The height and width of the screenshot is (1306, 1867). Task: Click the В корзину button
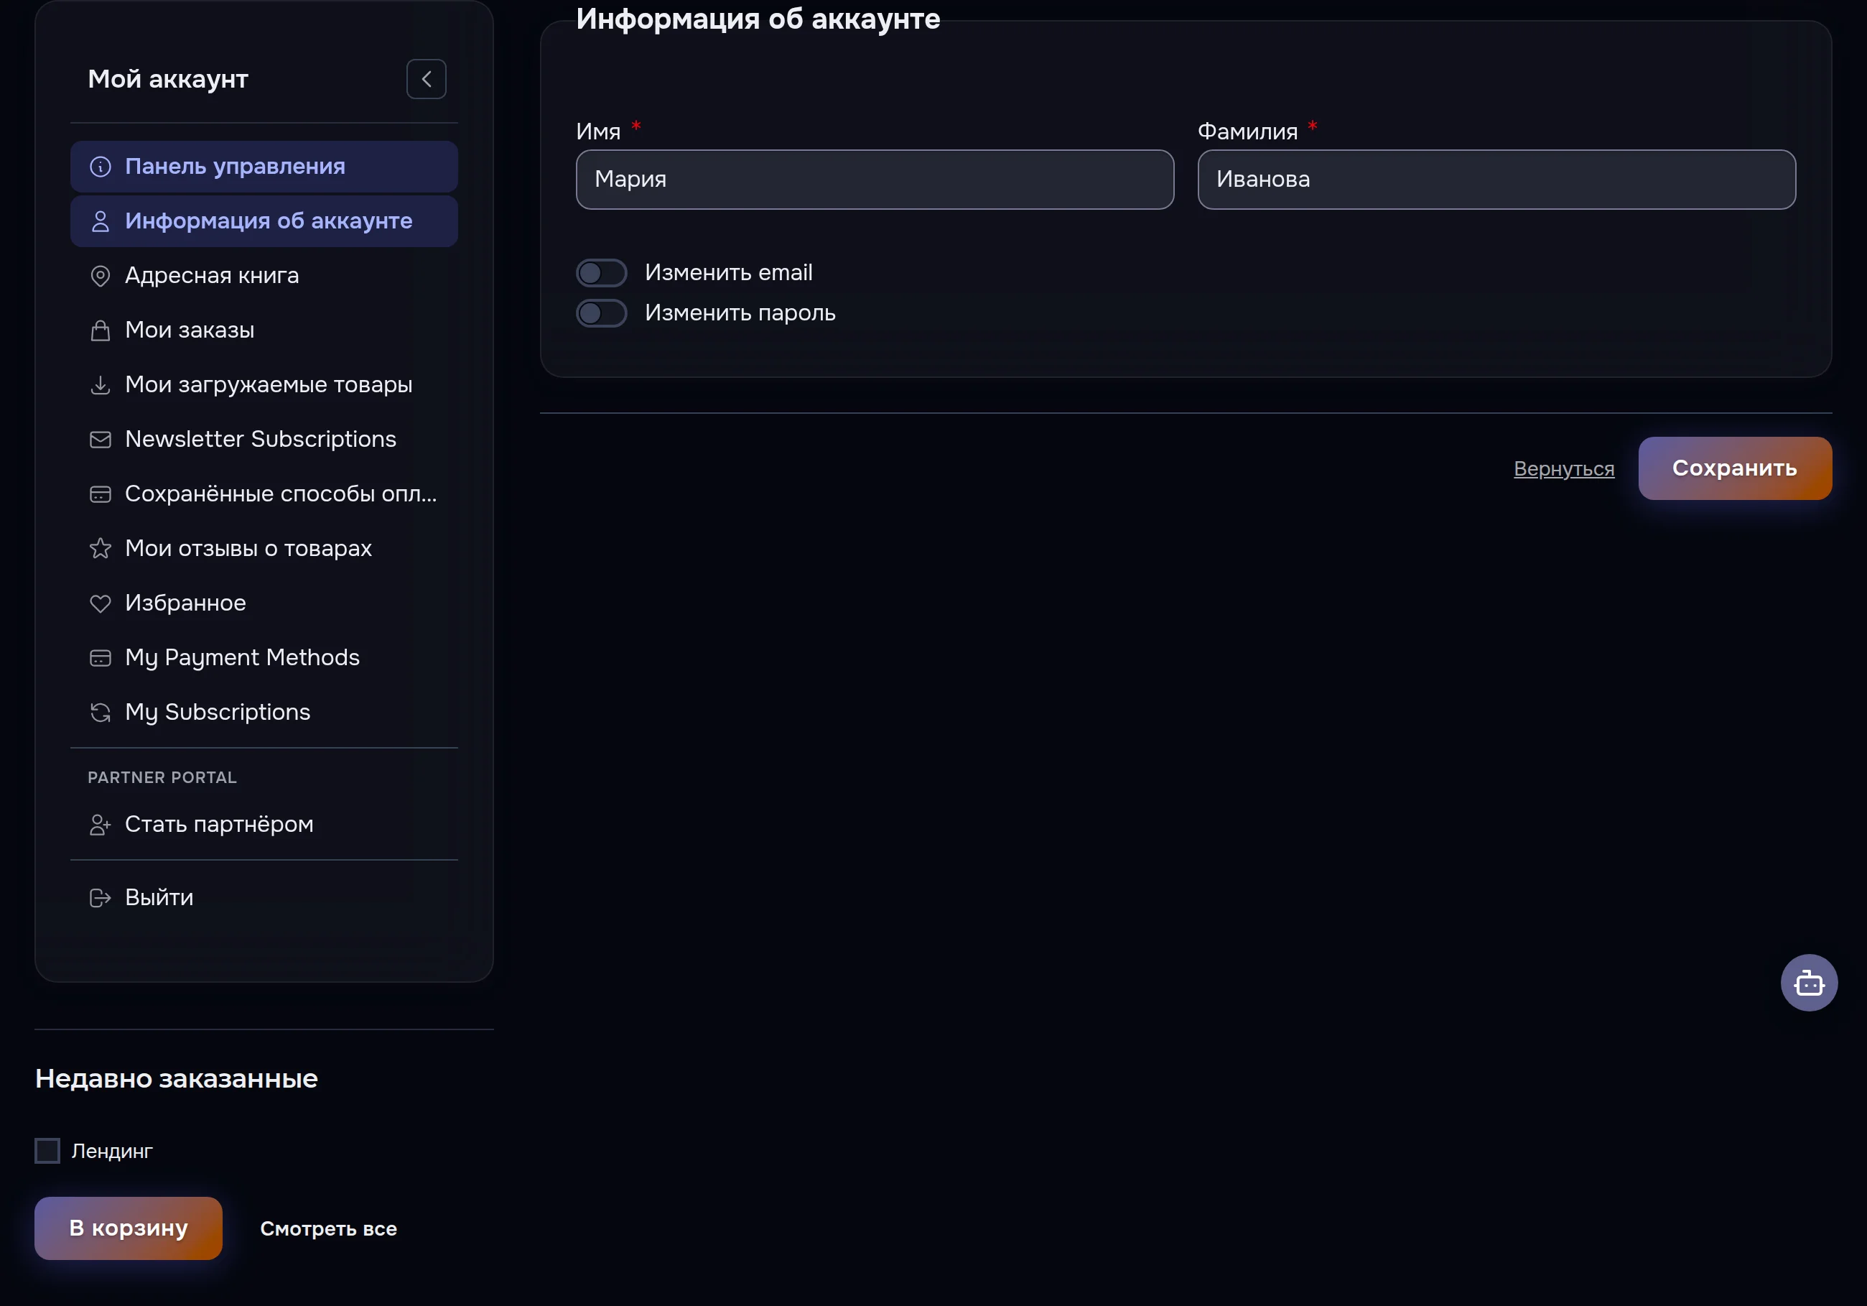click(x=129, y=1228)
